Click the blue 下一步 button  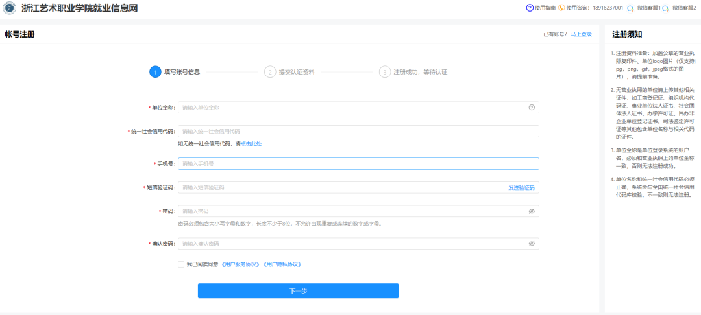pyautogui.click(x=298, y=291)
